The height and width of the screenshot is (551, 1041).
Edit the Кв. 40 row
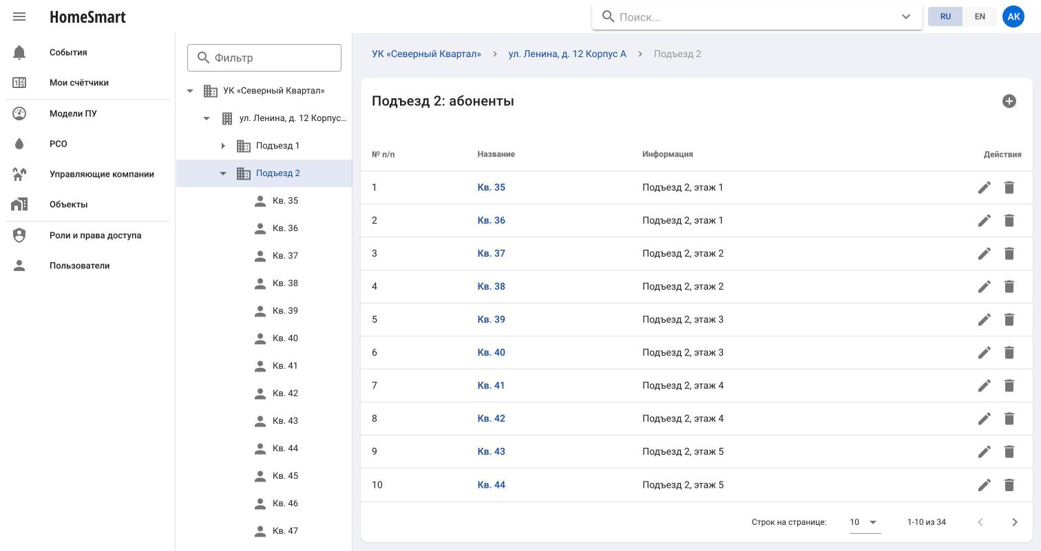click(985, 353)
